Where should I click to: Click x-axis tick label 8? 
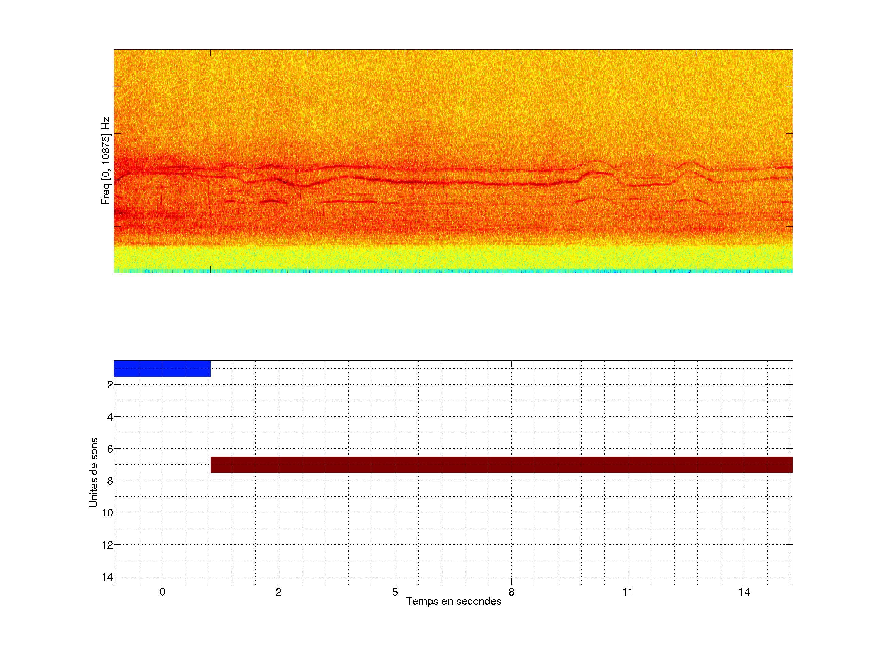(x=511, y=592)
